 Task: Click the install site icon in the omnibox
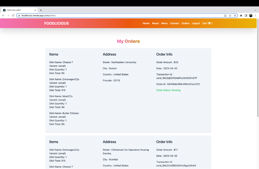tap(225, 16)
